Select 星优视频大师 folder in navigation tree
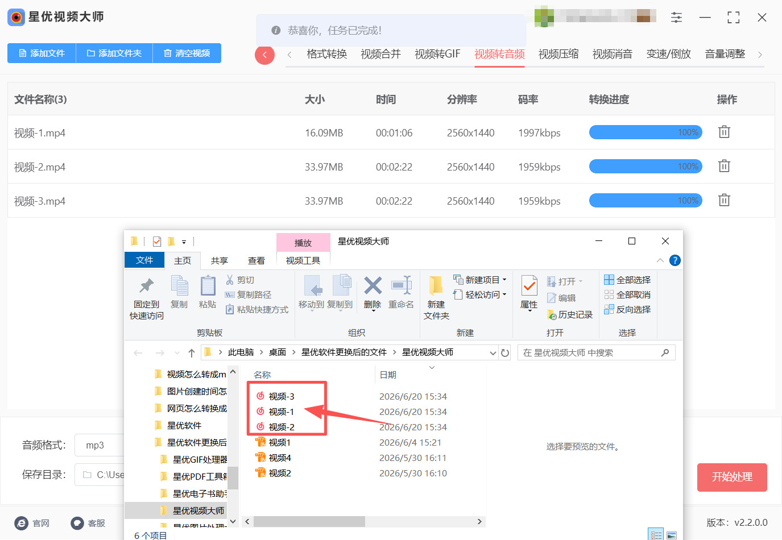782x540 pixels. coord(198,510)
